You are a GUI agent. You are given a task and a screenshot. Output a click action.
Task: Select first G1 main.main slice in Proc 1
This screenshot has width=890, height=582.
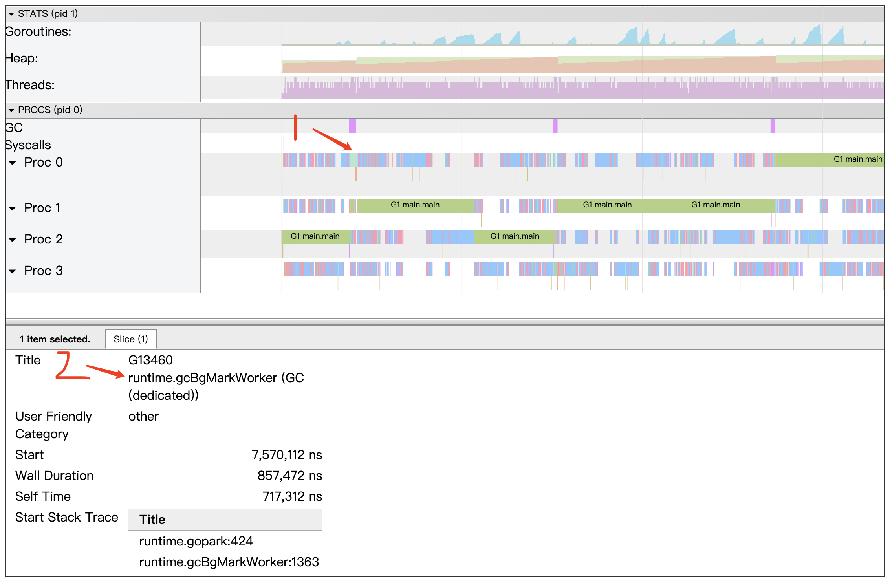pos(415,205)
